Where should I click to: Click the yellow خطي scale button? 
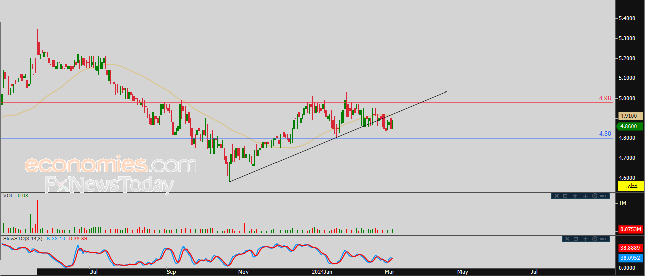pos(631,186)
